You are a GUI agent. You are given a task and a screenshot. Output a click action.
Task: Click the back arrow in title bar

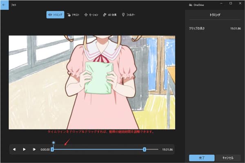[4, 5]
